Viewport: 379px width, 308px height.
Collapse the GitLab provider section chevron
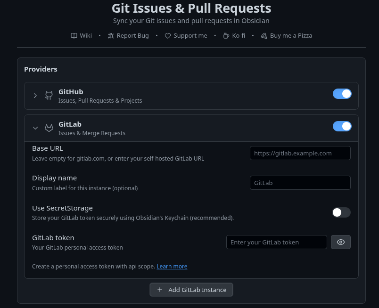coord(35,128)
